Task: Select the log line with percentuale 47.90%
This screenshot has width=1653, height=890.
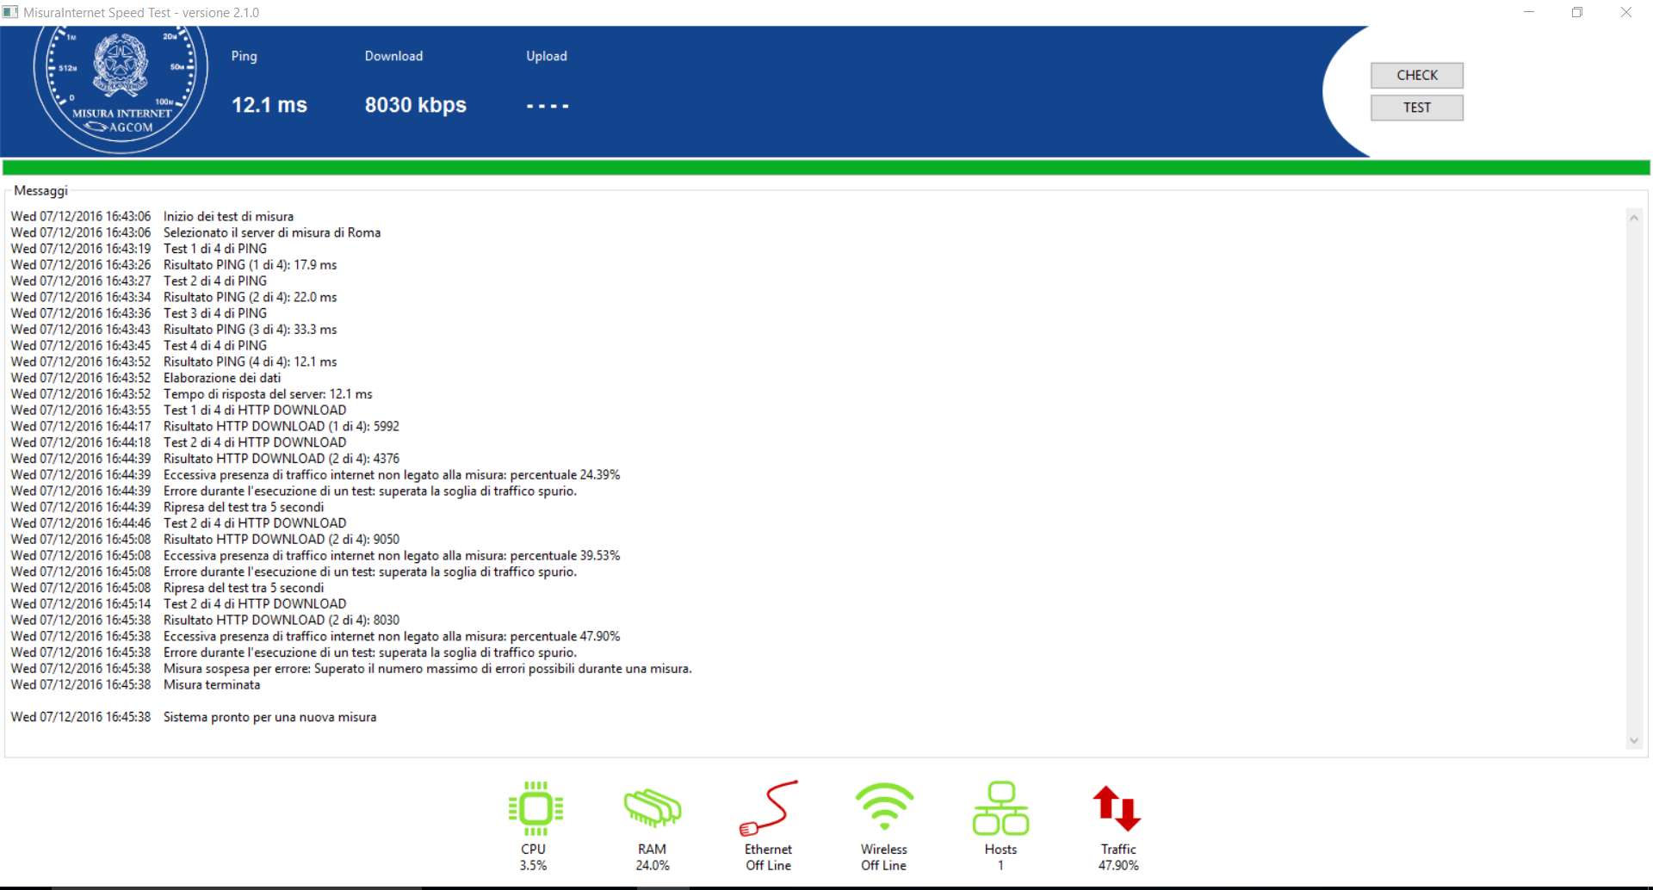Action: coord(392,636)
